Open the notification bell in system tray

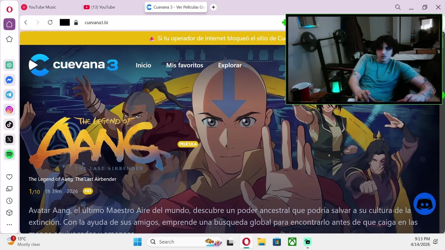(x=436, y=242)
